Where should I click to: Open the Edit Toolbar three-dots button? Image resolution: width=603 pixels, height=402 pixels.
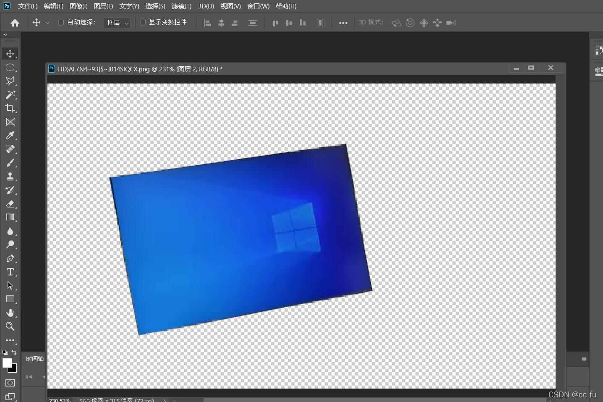(x=10, y=340)
